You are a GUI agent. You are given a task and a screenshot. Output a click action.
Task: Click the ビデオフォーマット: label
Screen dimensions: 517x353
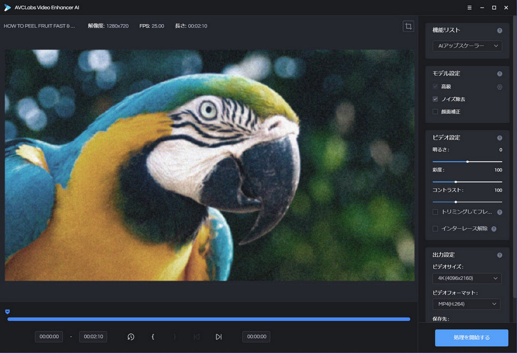click(x=455, y=293)
